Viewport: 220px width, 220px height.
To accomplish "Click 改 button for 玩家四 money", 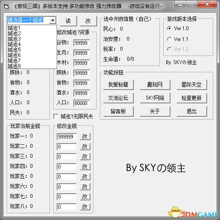I will 85,166.
